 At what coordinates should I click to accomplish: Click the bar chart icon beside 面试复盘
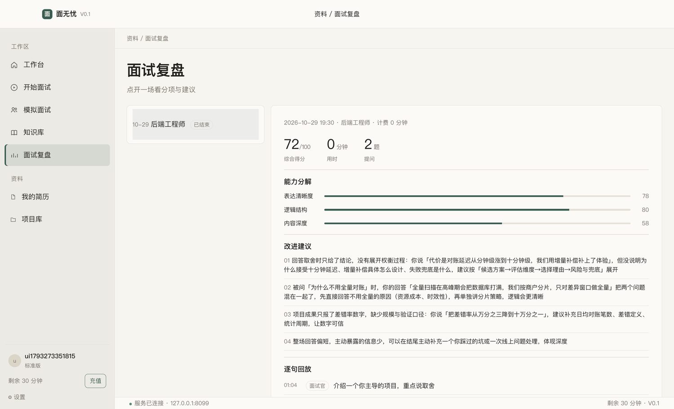click(14, 155)
